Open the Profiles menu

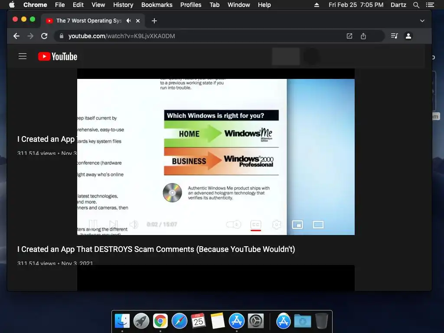coord(191,5)
